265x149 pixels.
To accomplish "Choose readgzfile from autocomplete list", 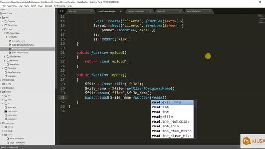I will pyautogui.click(x=172, y=117).
